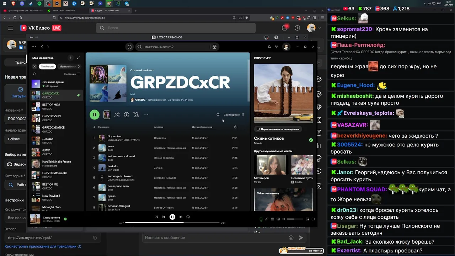This screenshot has height=256, width=455.
Task: Enter Spotify fullscreen mode icon
Action: [313, 219]
